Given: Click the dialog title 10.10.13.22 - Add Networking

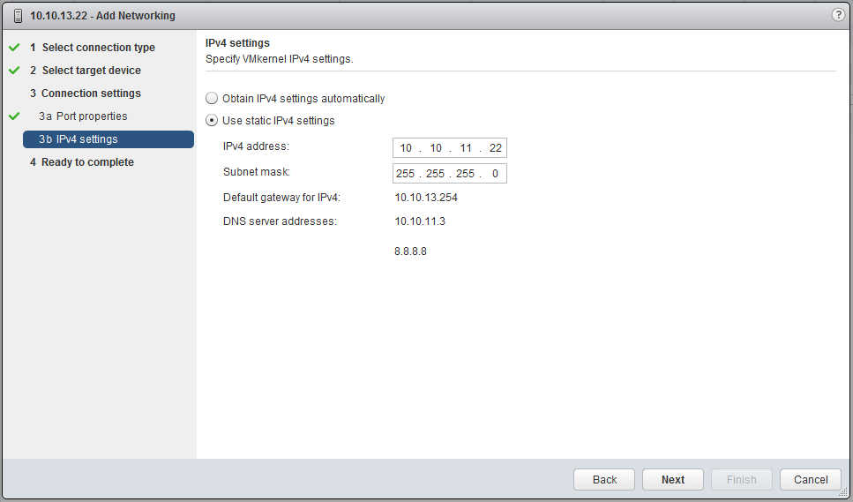Looking at the screenshot, I should (103, 16).
